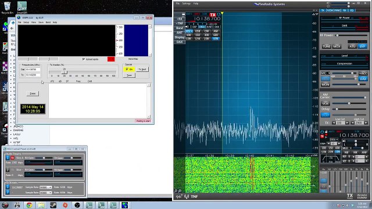Open Band menu in WSPR window
This screenshot has height=209, width=372.
48,22
